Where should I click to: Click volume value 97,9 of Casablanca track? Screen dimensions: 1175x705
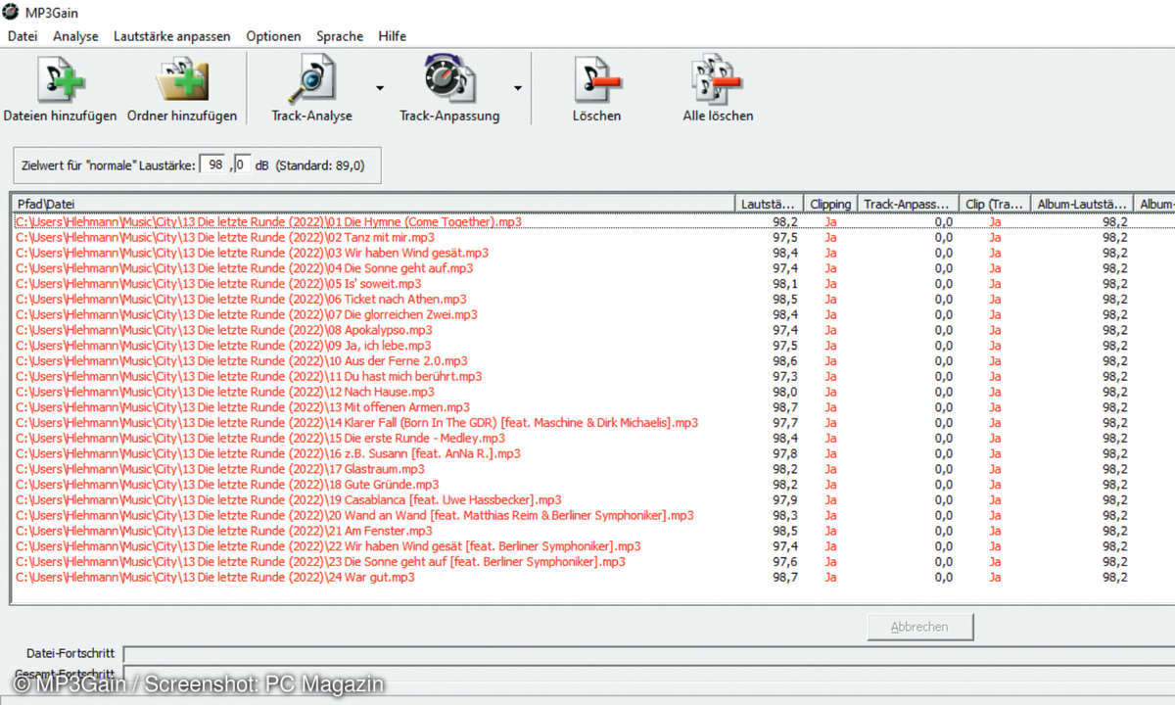pyautogui.click(x=784, y=500)
